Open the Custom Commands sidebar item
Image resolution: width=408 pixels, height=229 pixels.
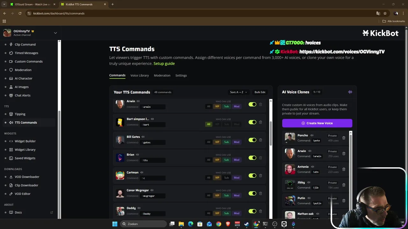click(x=29, y=61)
